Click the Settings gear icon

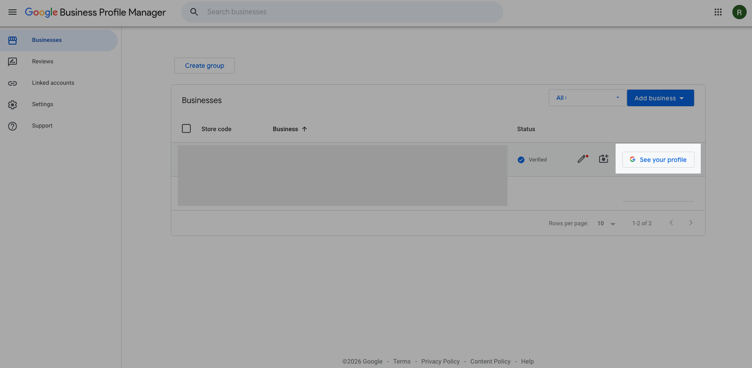click(x=12, y=104)
